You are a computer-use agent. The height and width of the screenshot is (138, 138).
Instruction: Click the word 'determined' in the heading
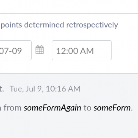[x=44, y=24]
